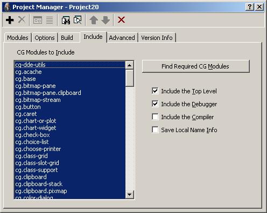Screen dimensions: 267x213
Task: Click the list scroll down arrow
Action: coord(129,195)
